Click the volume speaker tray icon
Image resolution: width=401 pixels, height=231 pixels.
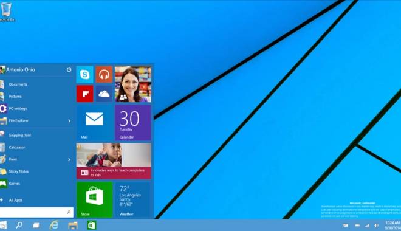[x=376, y=226]
